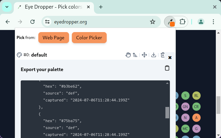The height and width of the screenshot is (138, 221).
Task: Open the palette icon next to #0: default
Action: click(x=19, y=55)
